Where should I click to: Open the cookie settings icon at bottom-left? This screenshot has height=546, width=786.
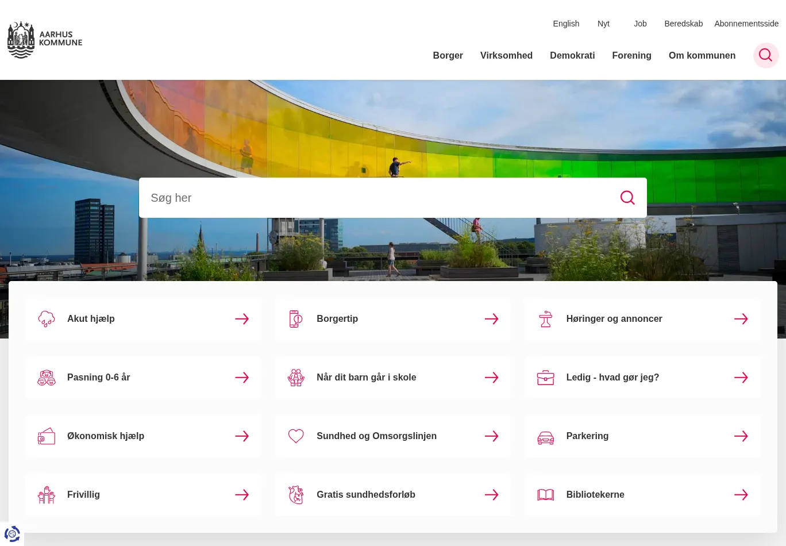tap(12, 534)
